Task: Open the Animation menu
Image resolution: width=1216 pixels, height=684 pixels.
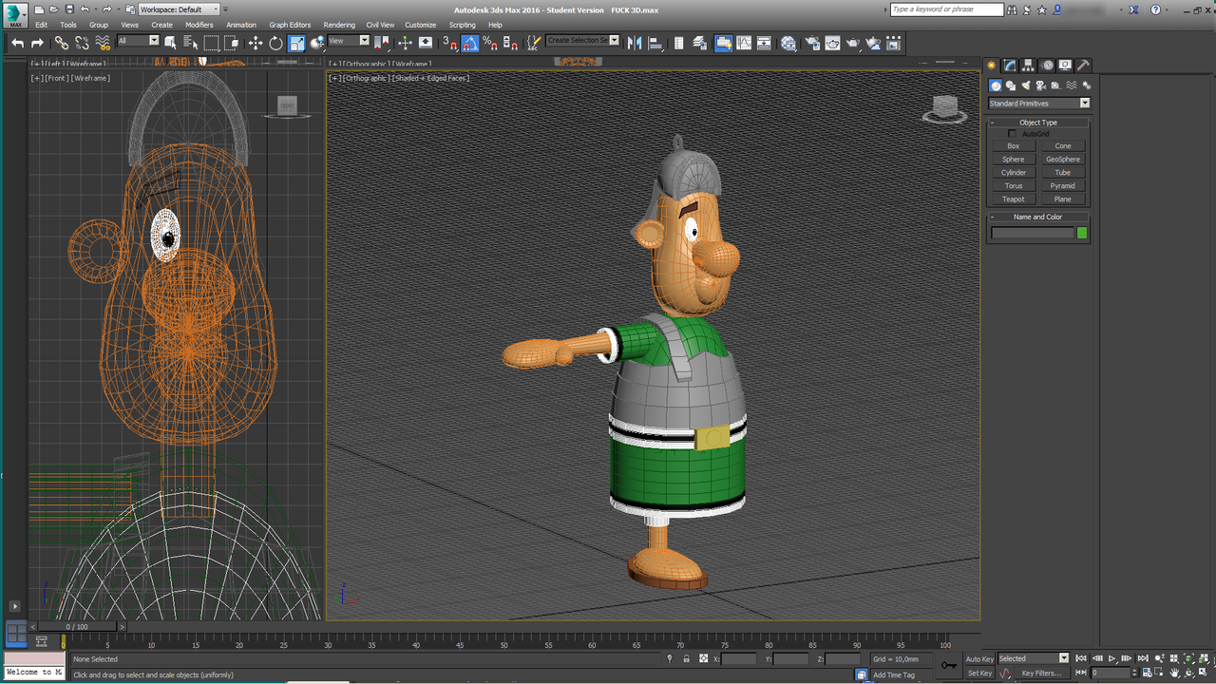Action: click(241, 25)
